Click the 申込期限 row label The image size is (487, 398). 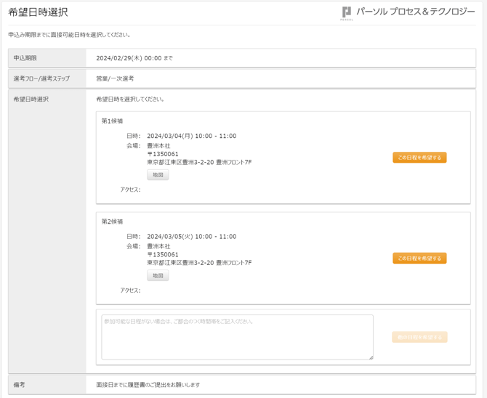25,58
